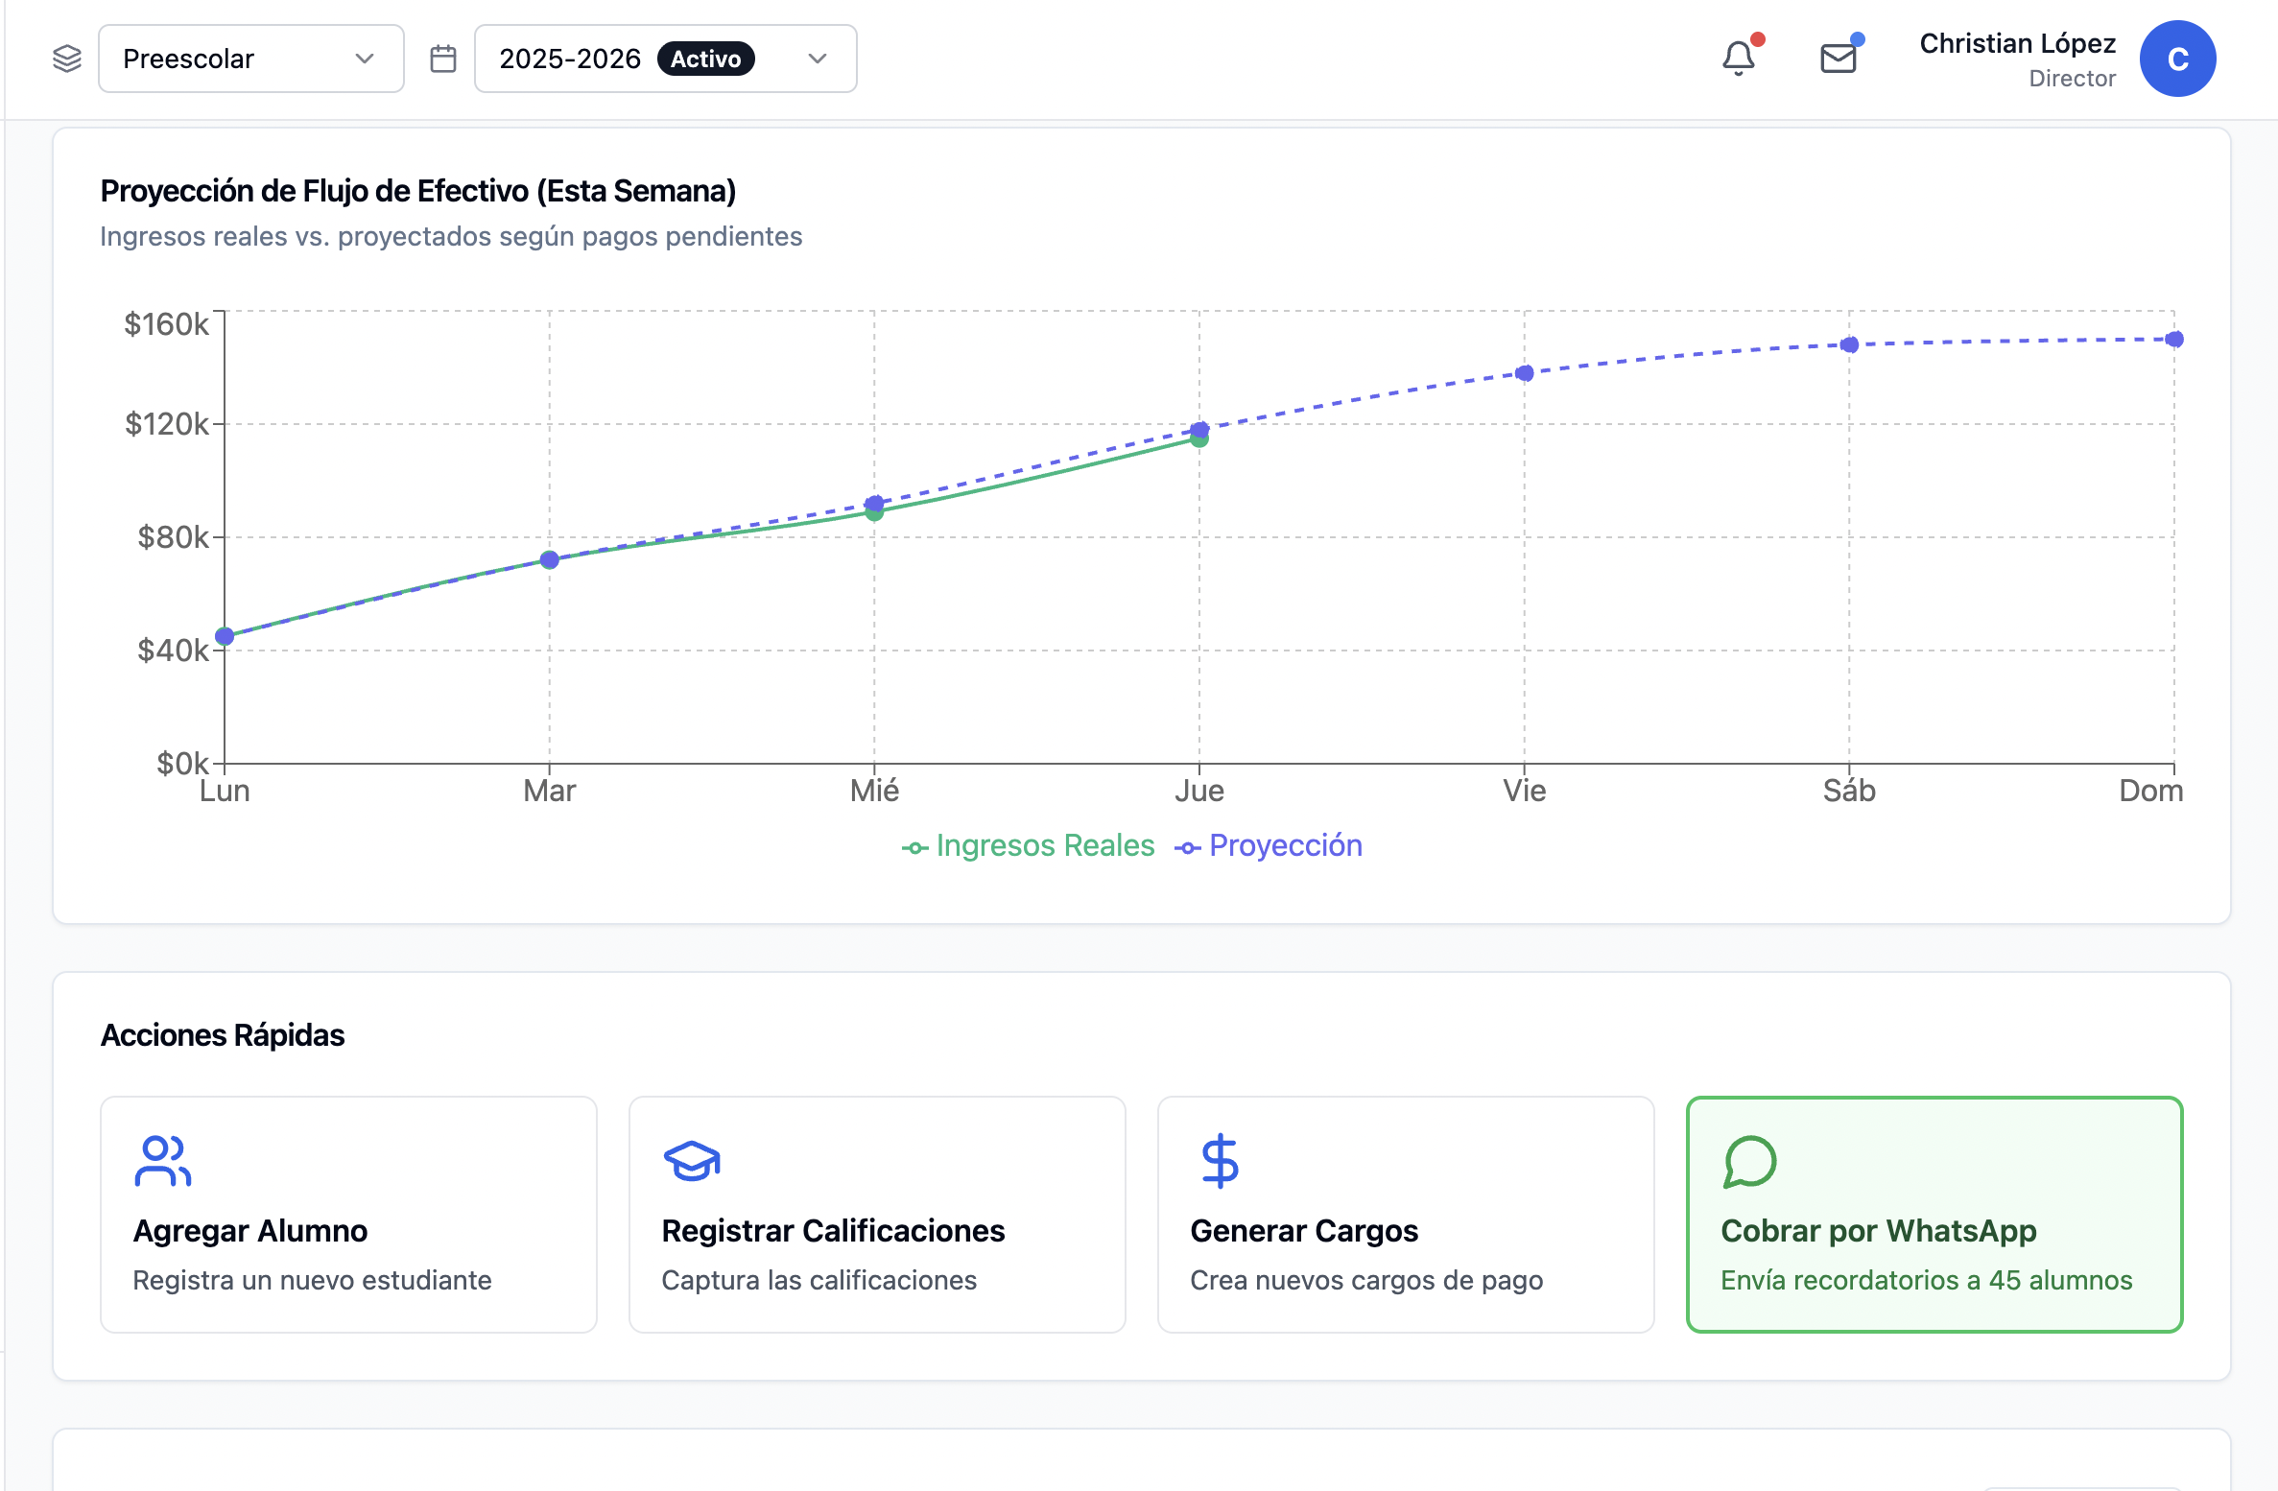Open the mail envelope icon

(1838, 59)
